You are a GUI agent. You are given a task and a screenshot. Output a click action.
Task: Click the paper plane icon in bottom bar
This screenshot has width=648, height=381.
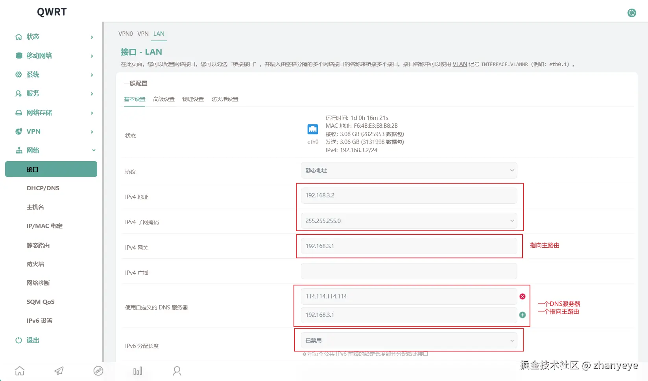click(59, 371)
